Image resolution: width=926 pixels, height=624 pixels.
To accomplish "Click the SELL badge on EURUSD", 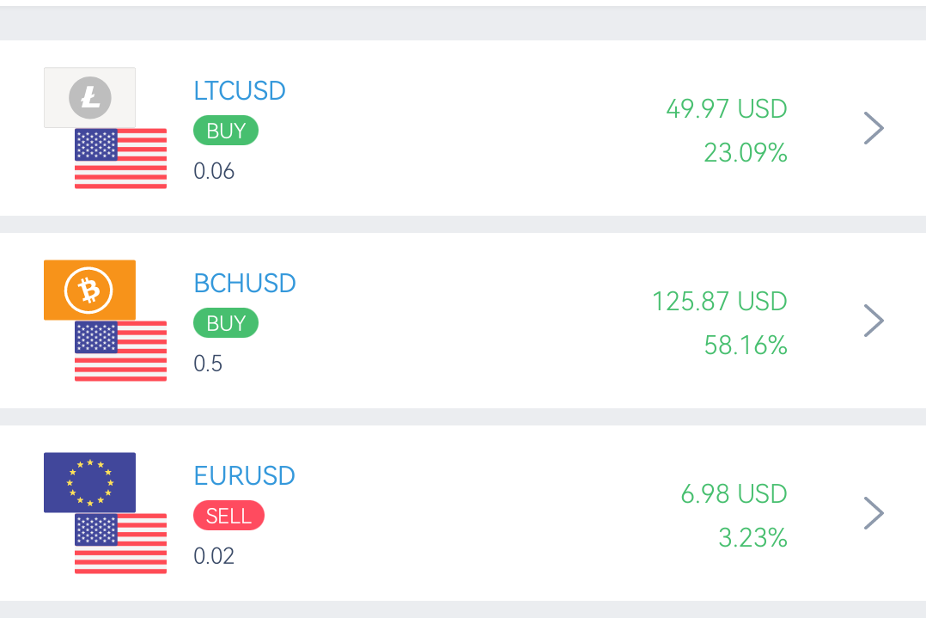I will [228, 516].
